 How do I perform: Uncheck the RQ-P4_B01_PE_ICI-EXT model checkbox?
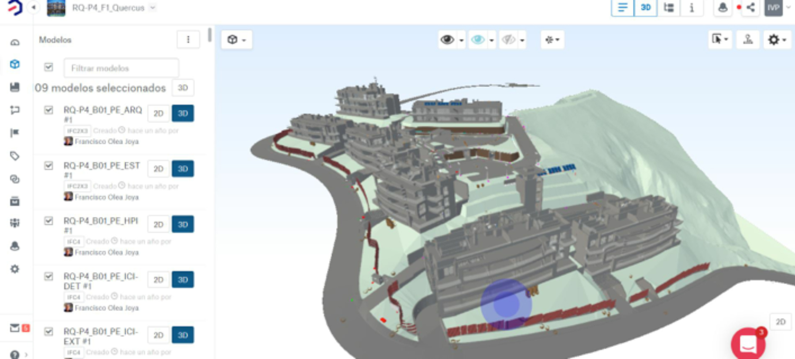click(x=49, y=332)
